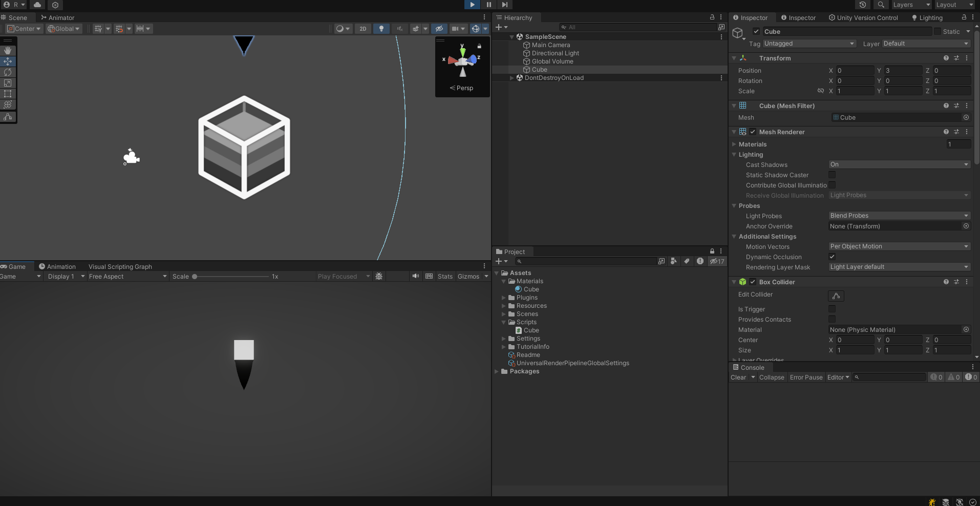Enable the Is Trigger checkbox
Viewport: 980px width, 506px height.
[832, 309]
